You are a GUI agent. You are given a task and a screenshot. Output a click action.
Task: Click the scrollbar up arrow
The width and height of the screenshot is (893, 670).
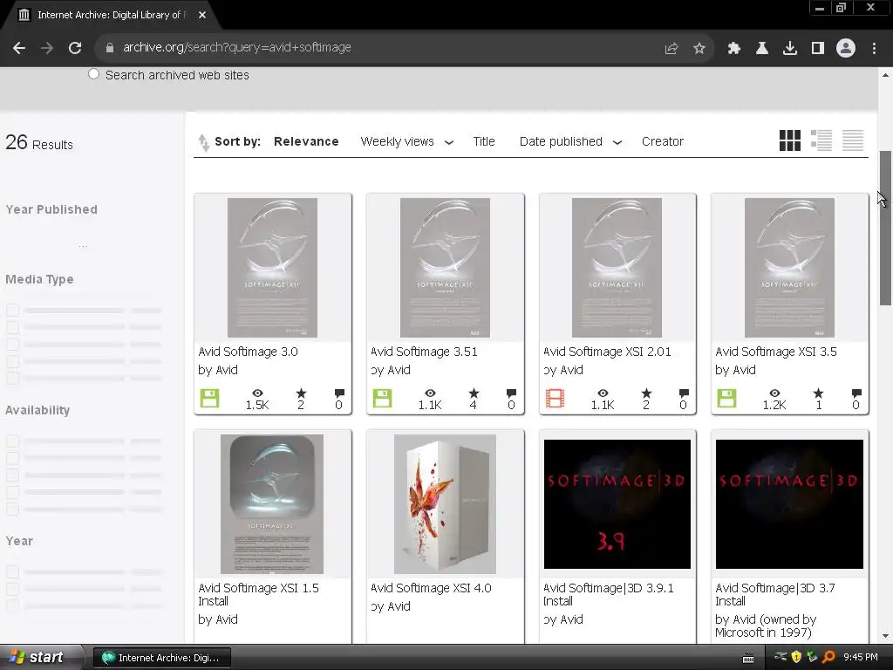884,75
